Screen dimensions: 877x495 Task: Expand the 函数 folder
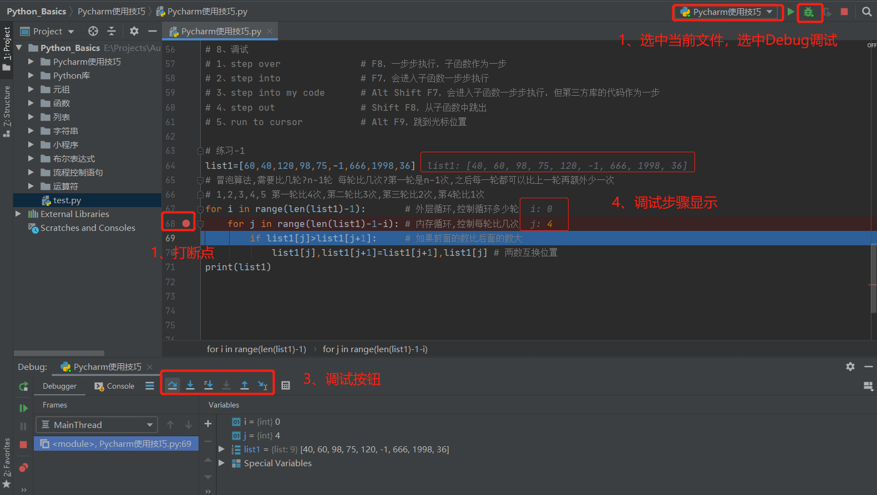31,103
